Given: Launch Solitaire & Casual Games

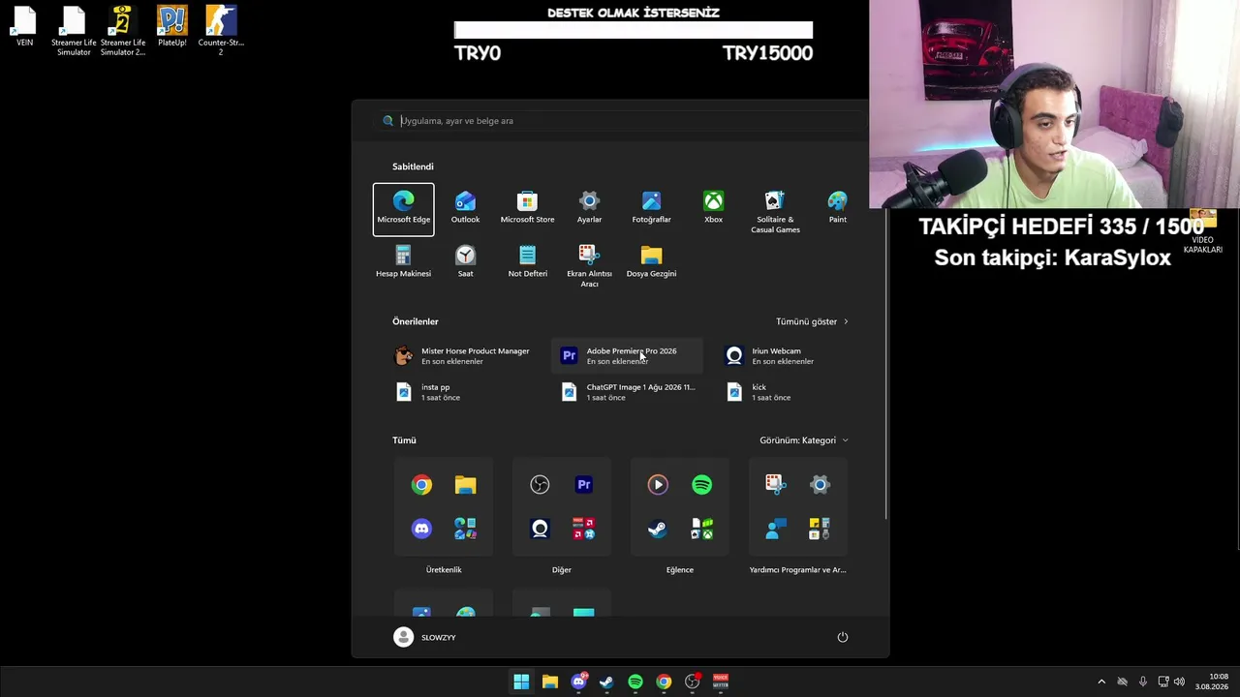Looking at the screenshot, I should tap(775, 211).
